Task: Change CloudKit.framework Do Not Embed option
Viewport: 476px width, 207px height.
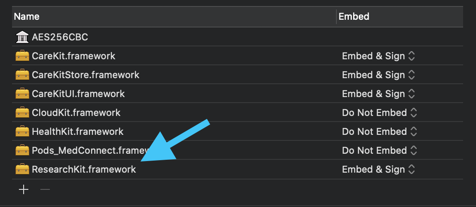Action: (379, 113)
